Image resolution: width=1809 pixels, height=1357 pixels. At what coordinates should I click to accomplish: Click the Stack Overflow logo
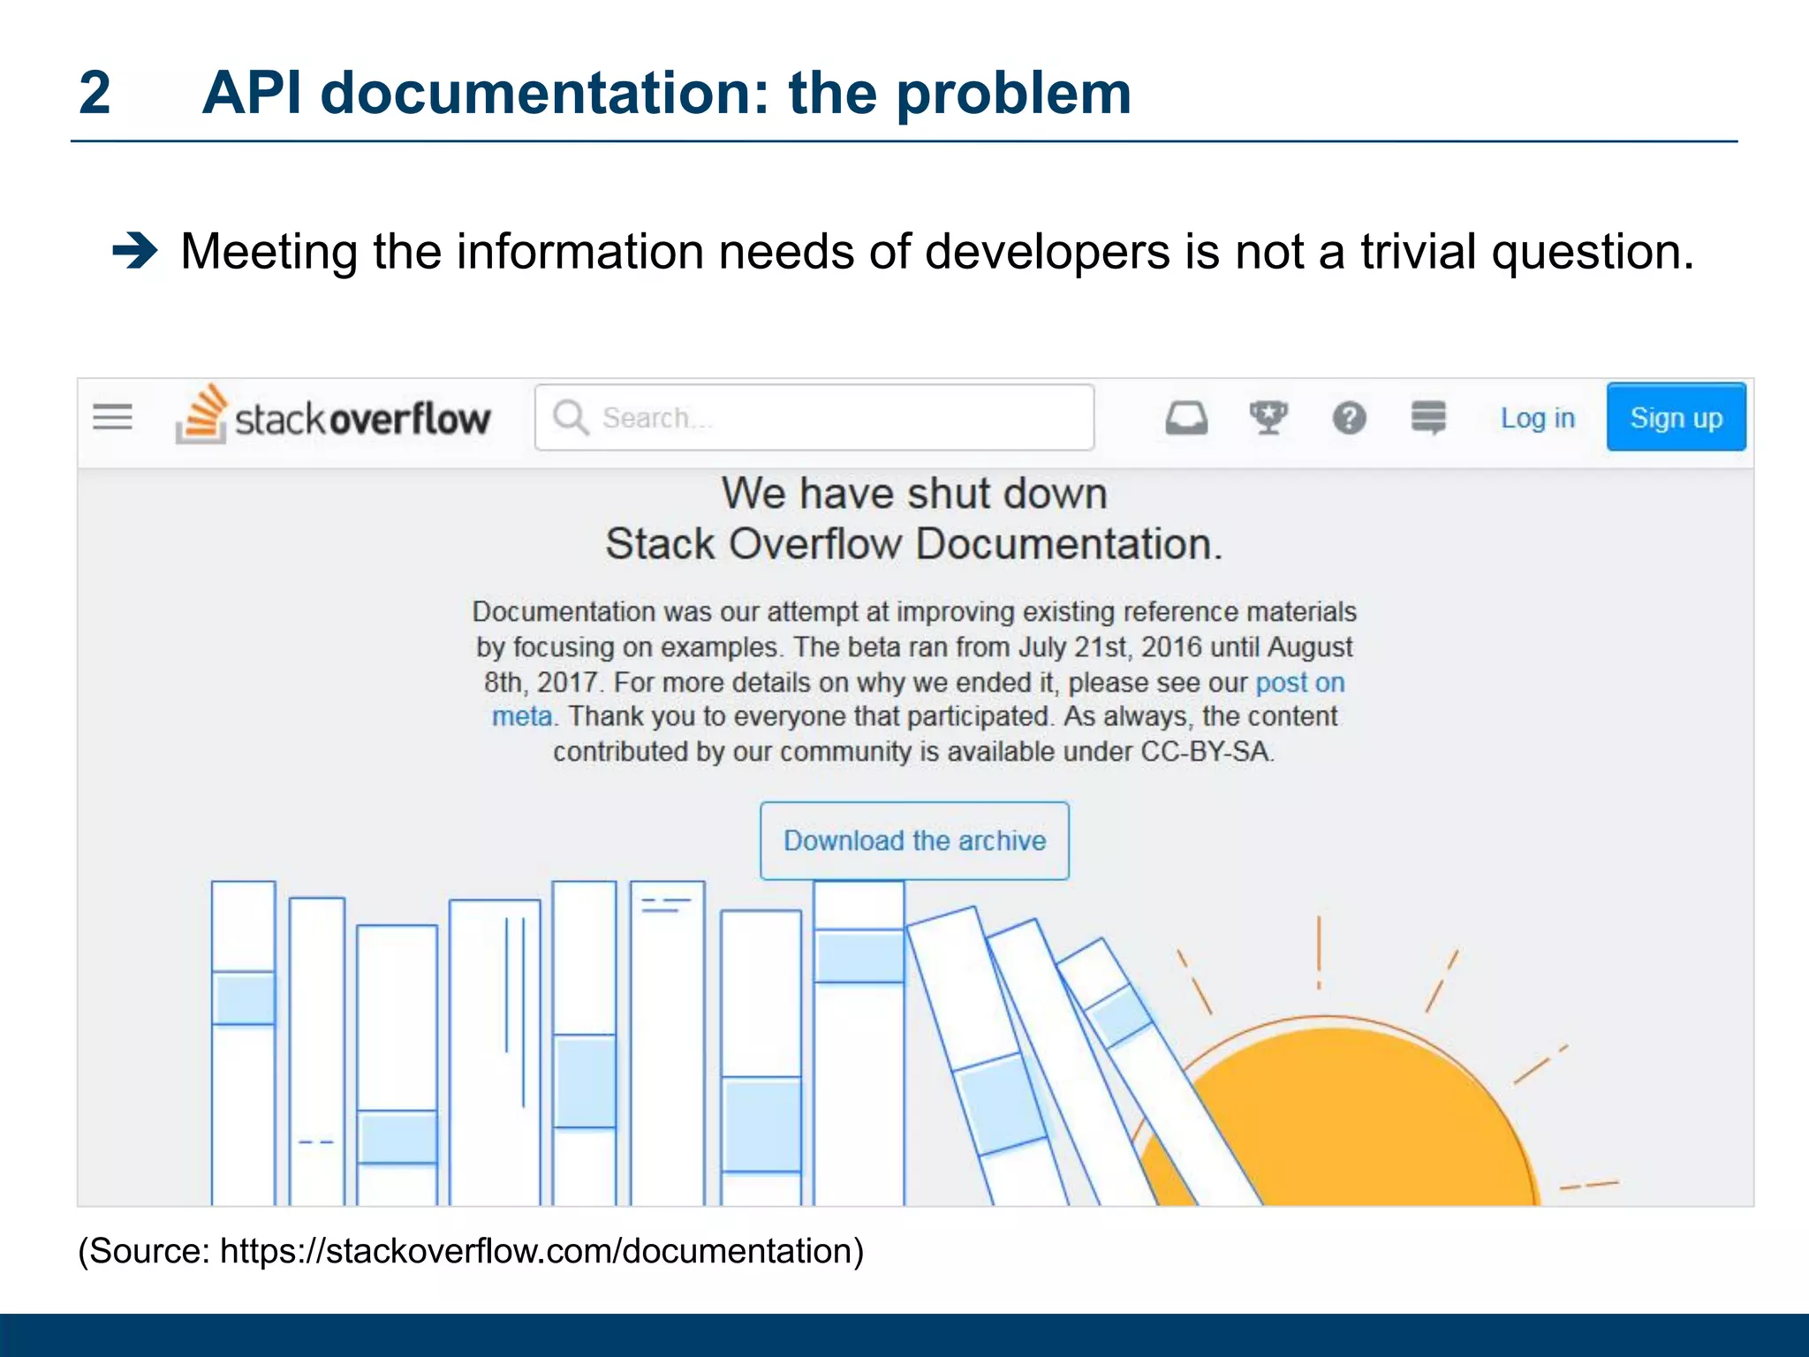click(332, 414)
